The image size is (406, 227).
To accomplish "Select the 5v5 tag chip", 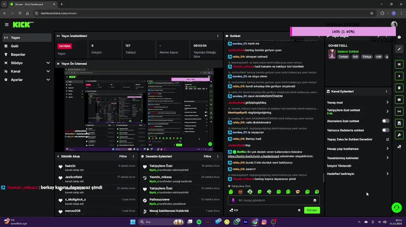I will [355, 57].
